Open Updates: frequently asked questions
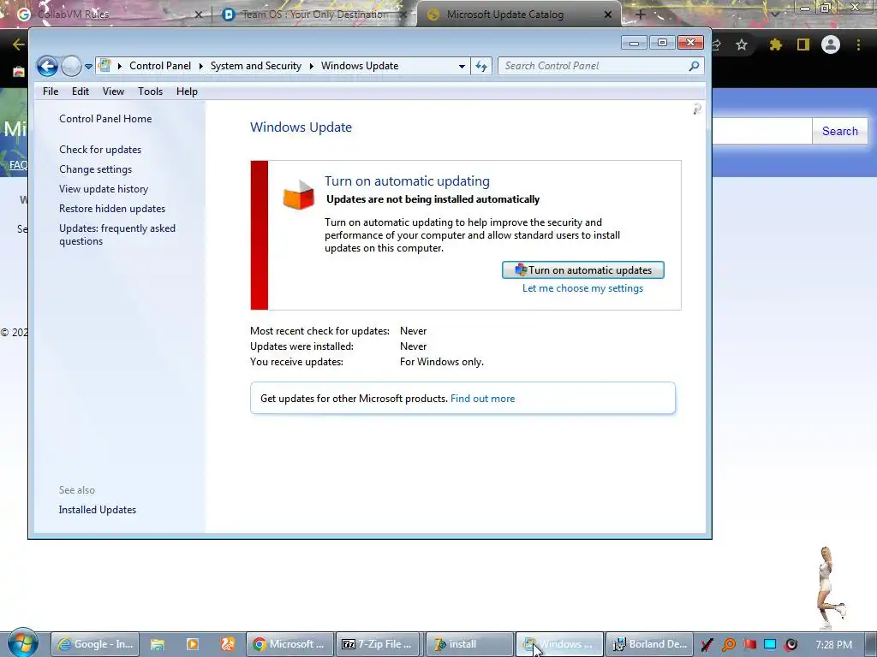The height and width of the screenshot is (657, 877). click(116, 234)
